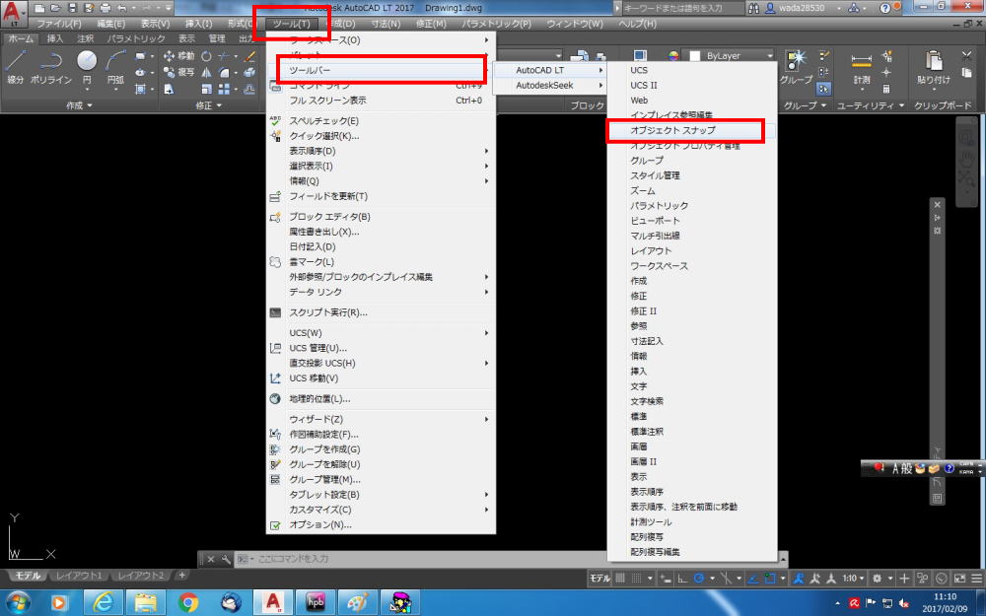The image size is (986, 616).
Task: Expand the ユーティリティ panel dropdown
Action: point(871,105)
